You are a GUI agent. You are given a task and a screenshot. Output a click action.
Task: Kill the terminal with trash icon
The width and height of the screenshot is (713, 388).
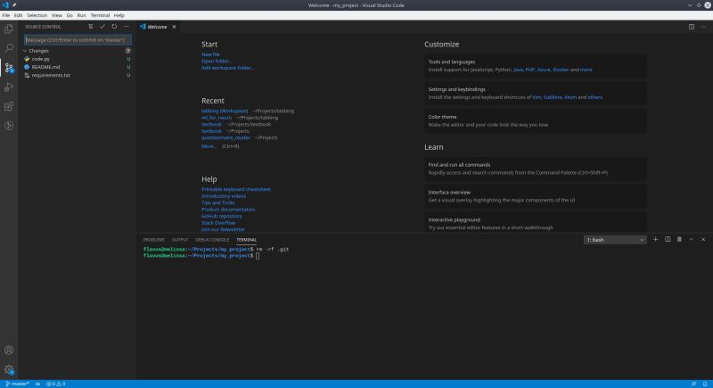coord(679,239)
